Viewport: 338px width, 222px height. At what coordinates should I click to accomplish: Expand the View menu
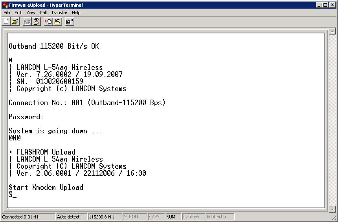pyautogui.click(x=31, y=13)
